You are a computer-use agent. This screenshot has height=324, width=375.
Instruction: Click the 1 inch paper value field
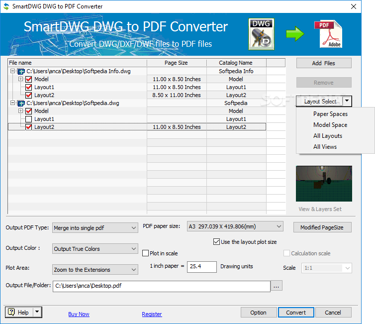(x=201, y=267)
